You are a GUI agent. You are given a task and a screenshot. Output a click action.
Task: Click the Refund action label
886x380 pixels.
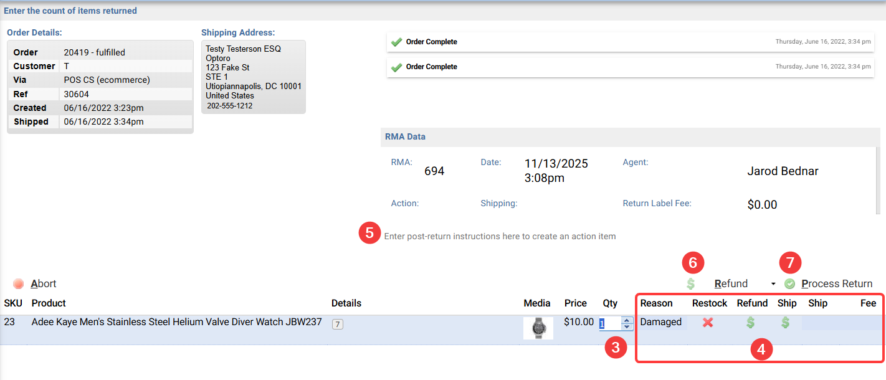coord(731,284)
